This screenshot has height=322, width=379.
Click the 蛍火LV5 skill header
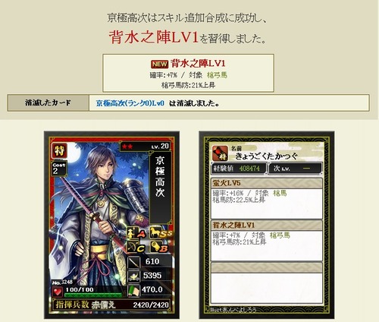pyautogui.click(x=267, y=183)
